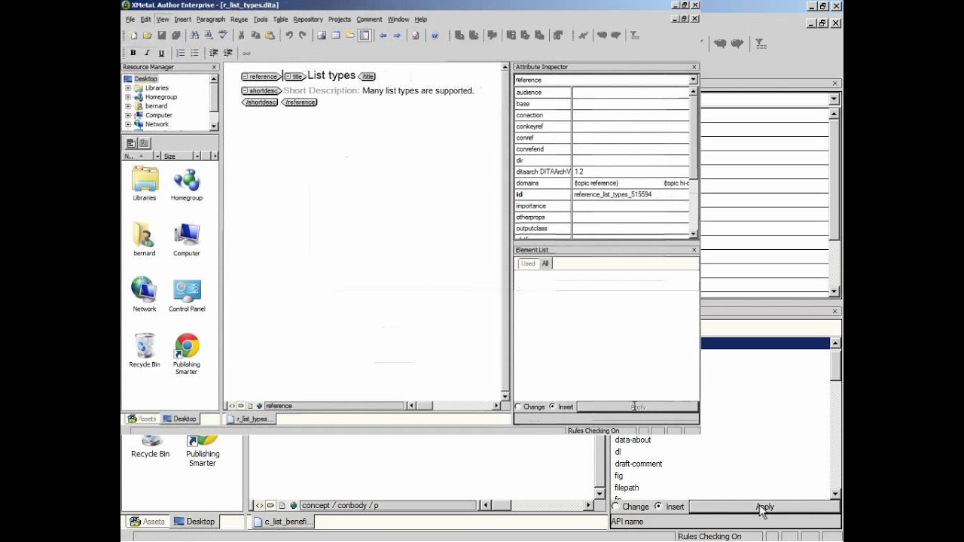Click the first view icon in Resource Manager
964x542 pixels.
pos(131,143)
